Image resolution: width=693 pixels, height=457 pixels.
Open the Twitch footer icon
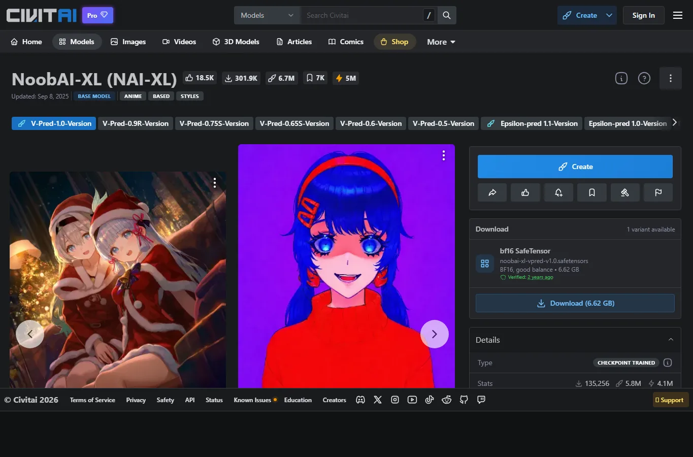[481, 400]
